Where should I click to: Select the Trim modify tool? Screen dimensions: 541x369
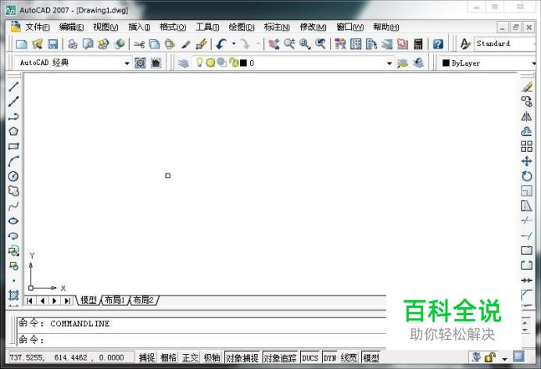pos(526,220)
